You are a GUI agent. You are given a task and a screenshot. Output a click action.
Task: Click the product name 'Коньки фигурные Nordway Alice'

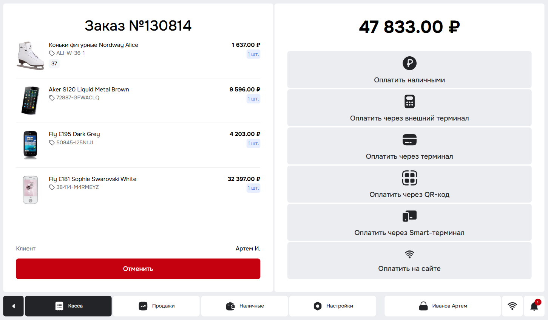point(93,45)
